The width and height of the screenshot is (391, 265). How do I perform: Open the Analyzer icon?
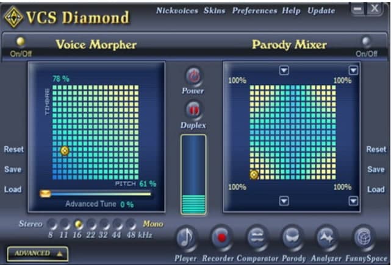[327, 238]
